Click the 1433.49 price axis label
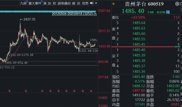Viewport: 182px width, 107px height. (x=104, y=46)
